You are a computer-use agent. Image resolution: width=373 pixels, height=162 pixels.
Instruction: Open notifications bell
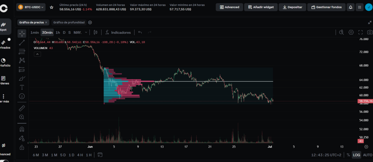(x=350, y=7)
